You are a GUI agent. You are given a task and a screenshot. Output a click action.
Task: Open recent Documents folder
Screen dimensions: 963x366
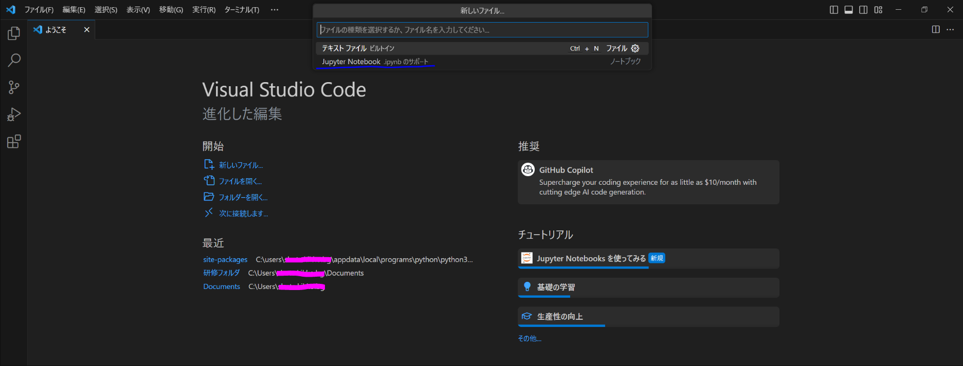(x=222, y=286)
